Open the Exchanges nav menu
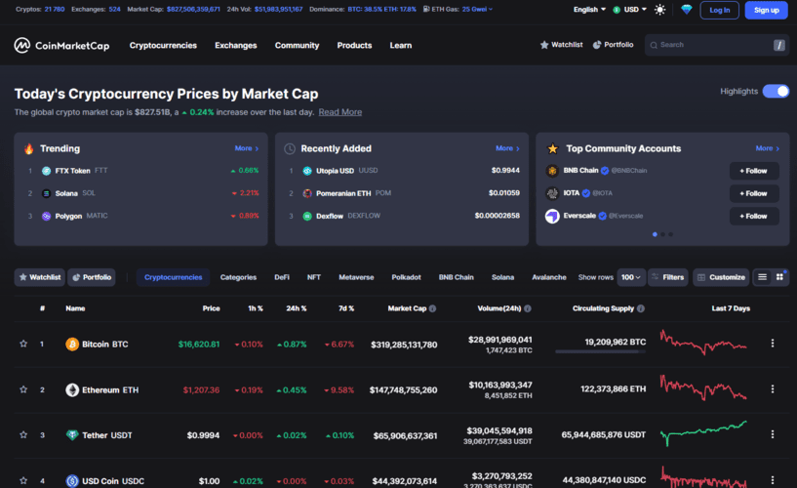The width and height of the screenshot is (797, 488). point(236,45)
